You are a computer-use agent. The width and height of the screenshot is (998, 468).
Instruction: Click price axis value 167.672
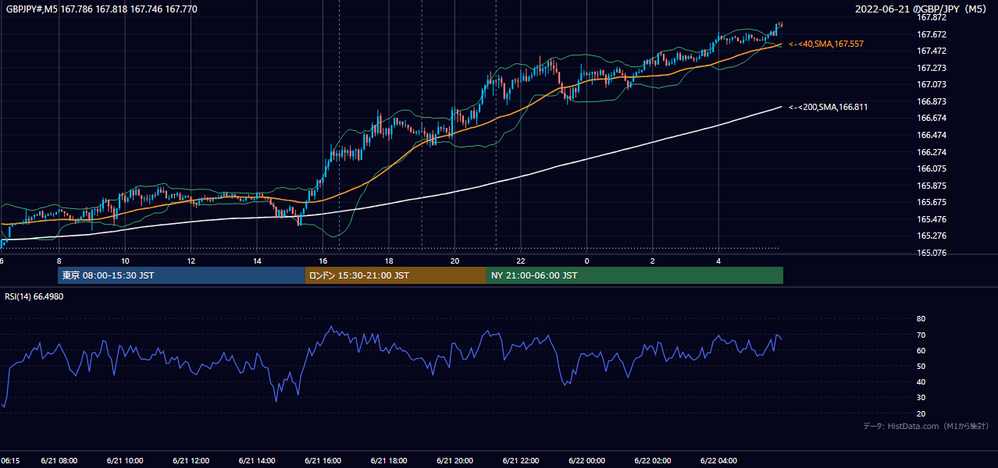[931, 34]
